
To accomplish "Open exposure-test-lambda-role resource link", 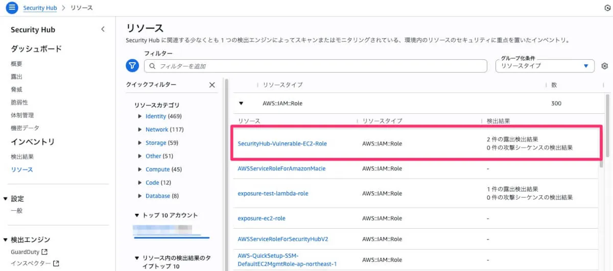I will 273,193.
